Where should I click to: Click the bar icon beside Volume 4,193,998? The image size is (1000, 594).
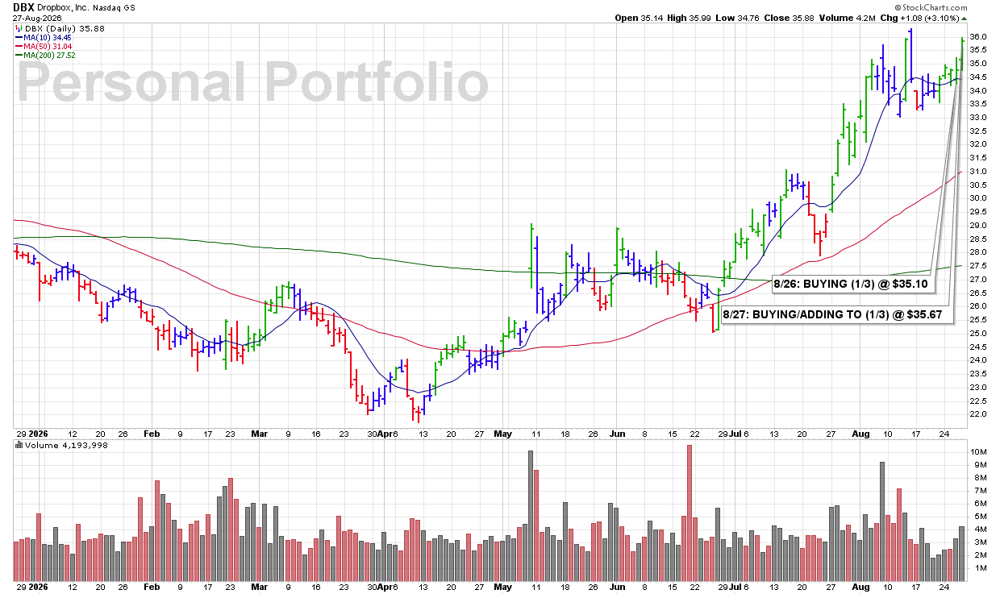pyautogui.click(x=18, y=444)
